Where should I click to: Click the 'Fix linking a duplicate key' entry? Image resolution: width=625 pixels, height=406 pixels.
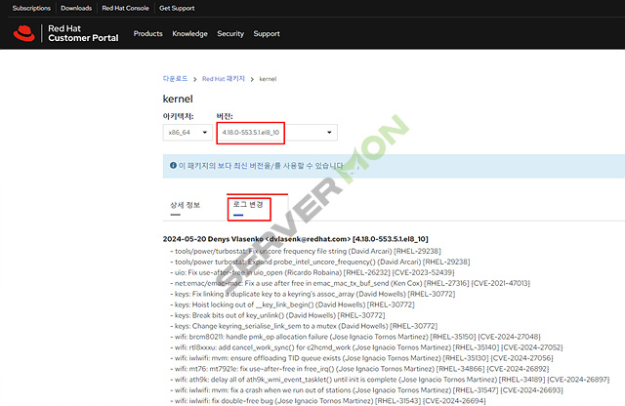314,294
